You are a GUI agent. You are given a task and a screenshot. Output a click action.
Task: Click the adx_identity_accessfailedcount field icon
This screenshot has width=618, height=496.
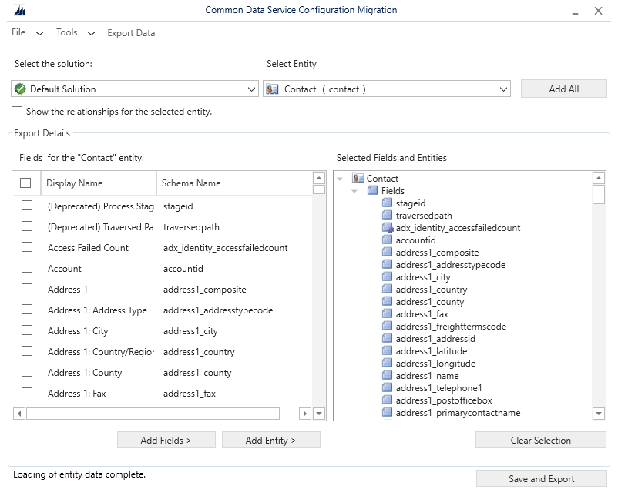(x=388, y=228)
